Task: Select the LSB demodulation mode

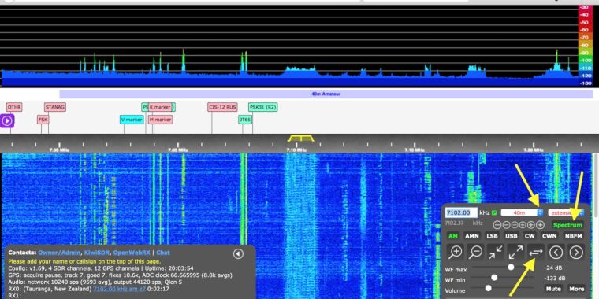Action: point(492,236)
